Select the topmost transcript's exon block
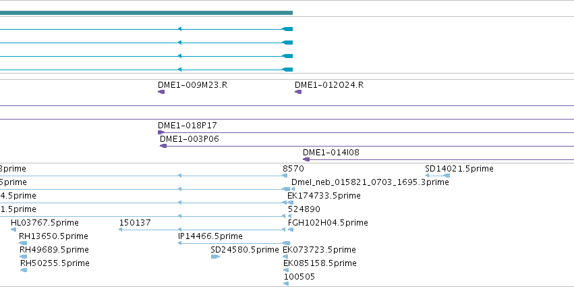 click(287, 29)
